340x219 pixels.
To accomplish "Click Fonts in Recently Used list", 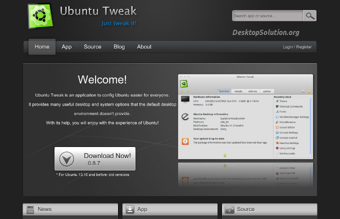I will click(x=281, y=111).
